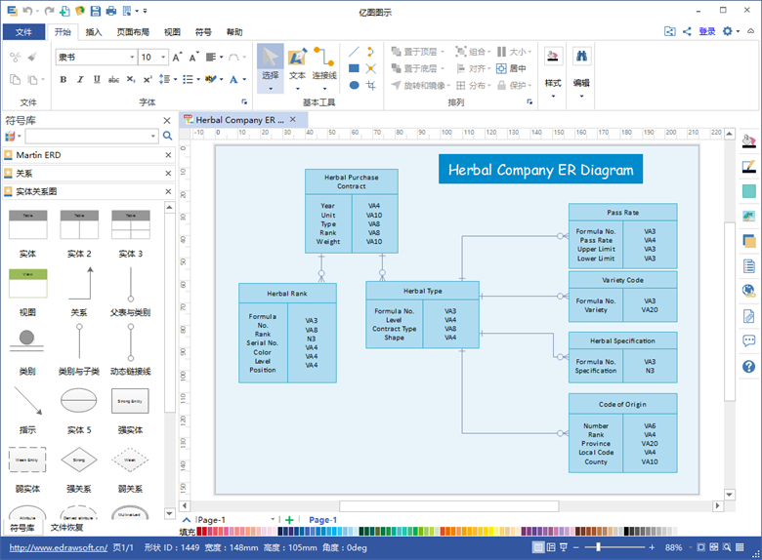Screen dimensions: 762x560
Task: Choose the Connector line tool
Action: tap(324, 62)
